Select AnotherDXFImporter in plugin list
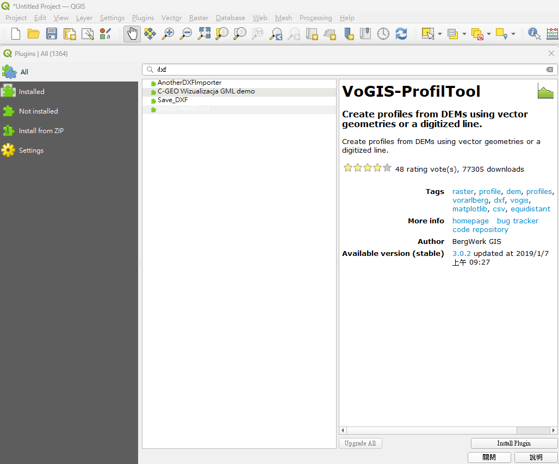 pyautogui.click(x=239, y=83)
